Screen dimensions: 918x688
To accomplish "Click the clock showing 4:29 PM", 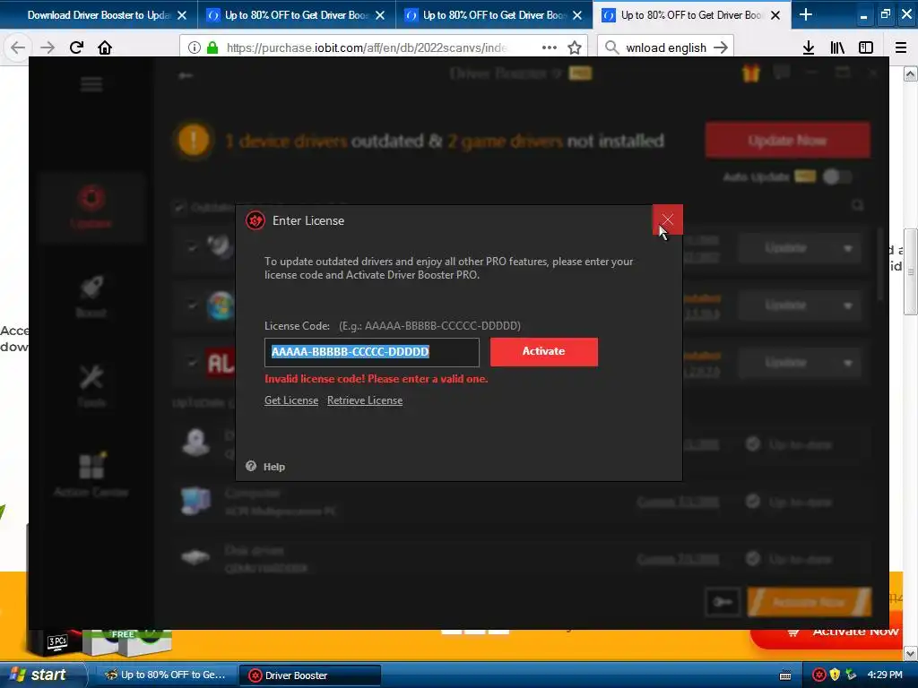I will (x=885, y=675).
